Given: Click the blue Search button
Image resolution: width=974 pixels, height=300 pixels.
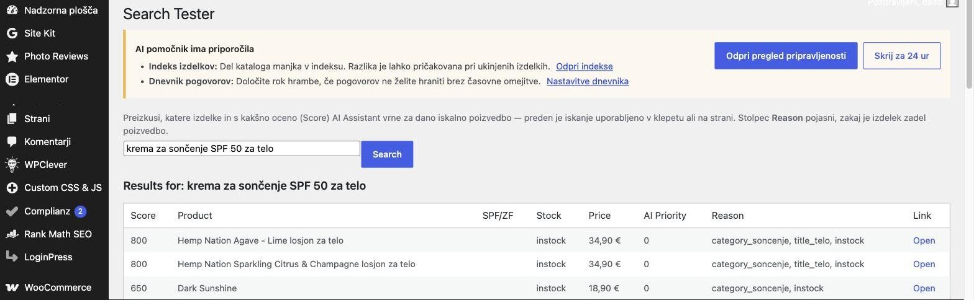Looking at the screenshot, I should coord(387,154).
